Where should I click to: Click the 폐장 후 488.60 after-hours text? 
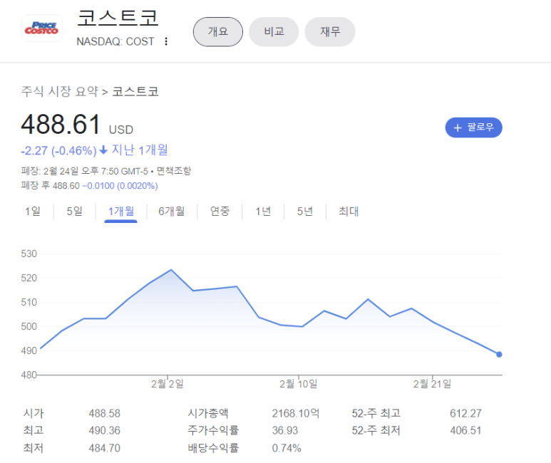click(x=50, y=185)
